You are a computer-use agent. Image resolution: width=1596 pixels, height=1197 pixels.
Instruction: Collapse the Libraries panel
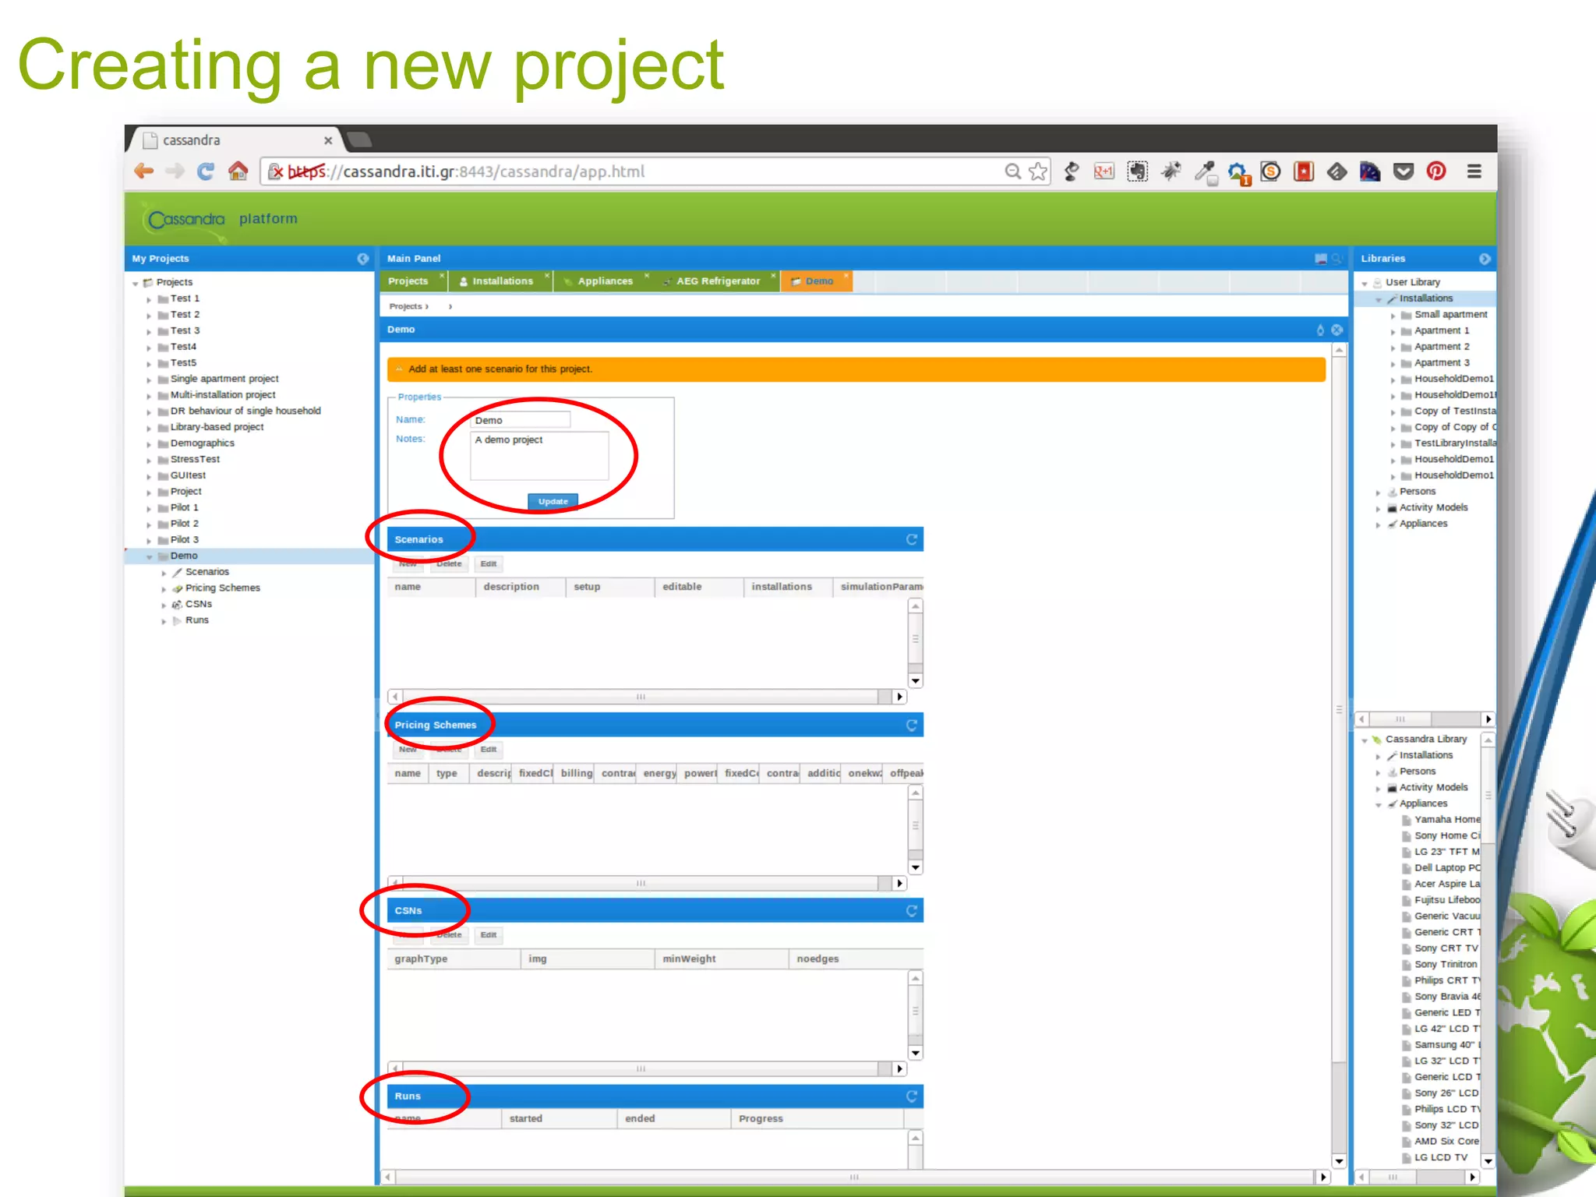(x=1484, y=259)
